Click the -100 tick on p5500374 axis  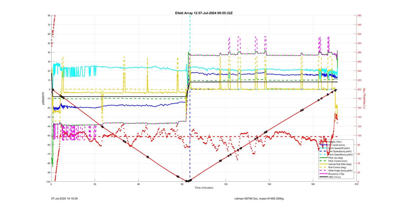click(47, 182)
